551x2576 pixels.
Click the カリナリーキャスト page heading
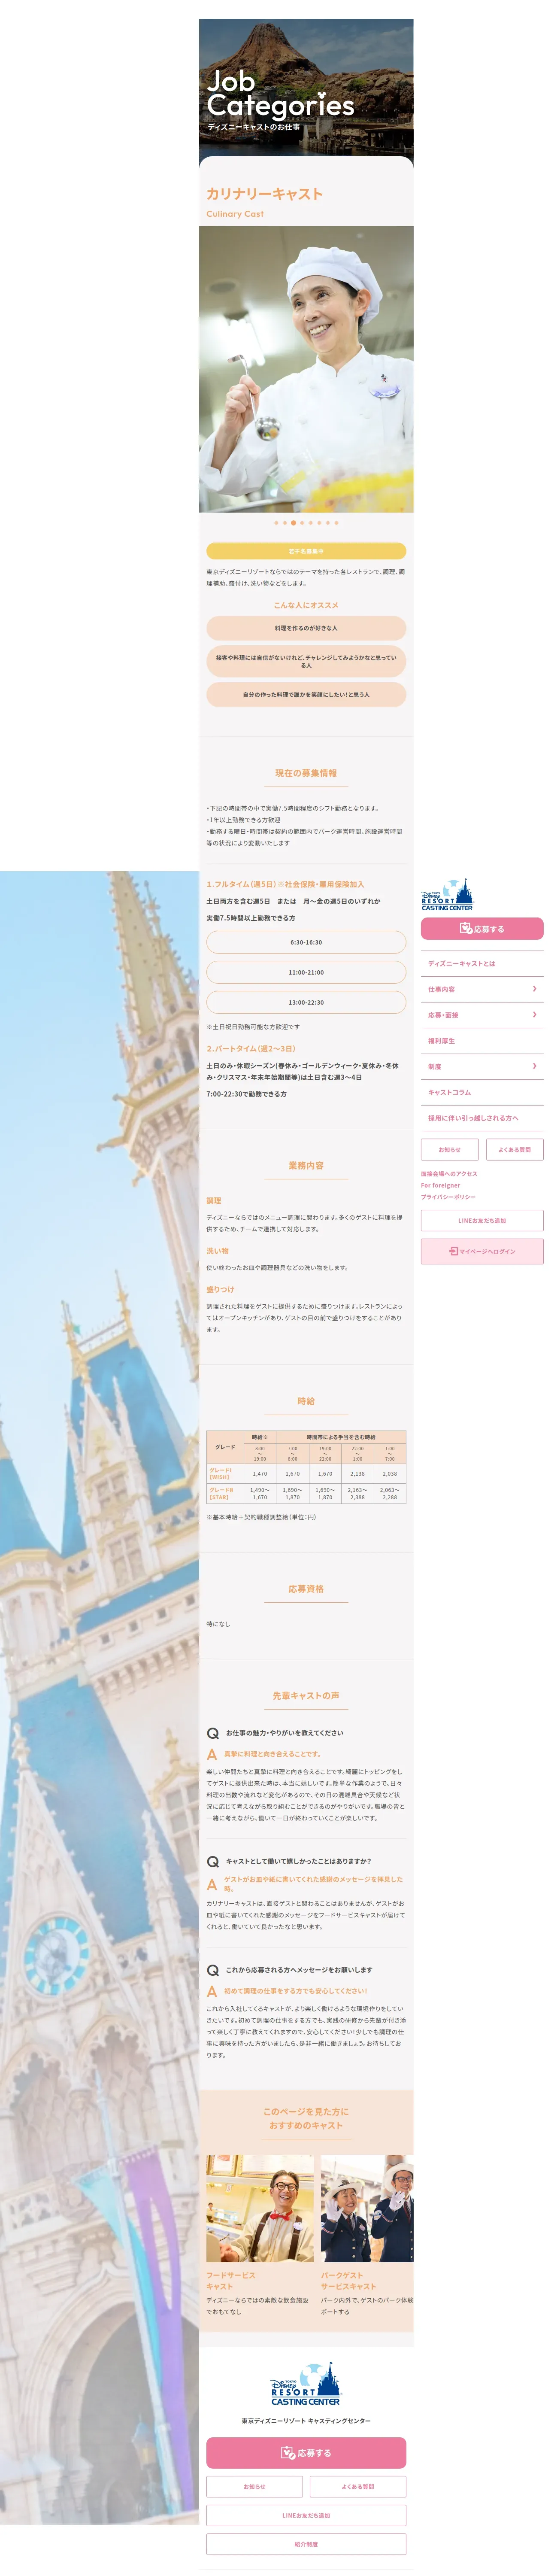pyautogui.click(x=265, y=194)
